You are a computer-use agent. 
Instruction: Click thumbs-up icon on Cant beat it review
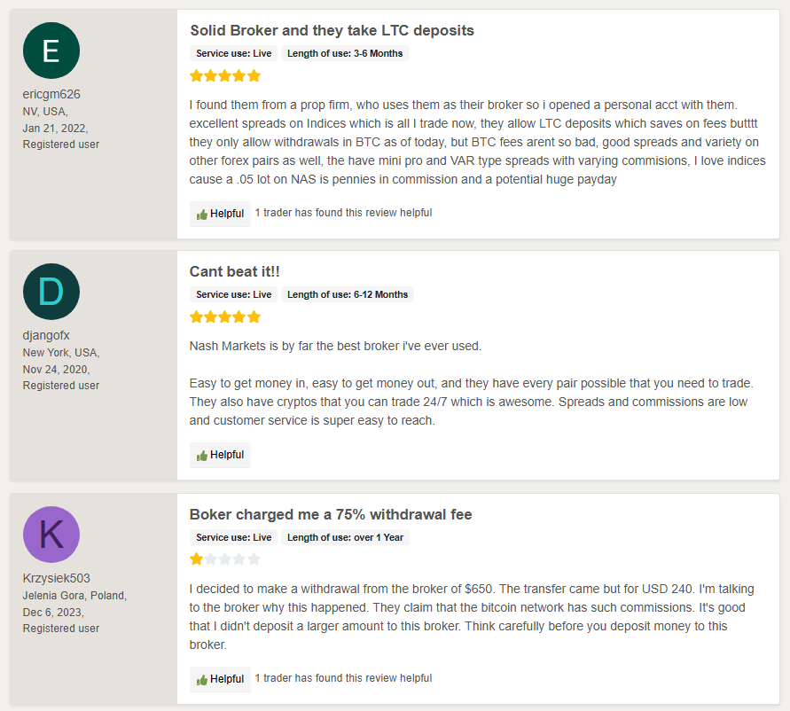tap(202, 456)
